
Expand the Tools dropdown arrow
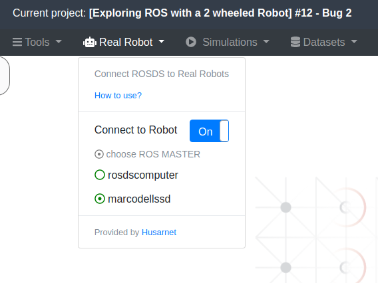point(59,42)
